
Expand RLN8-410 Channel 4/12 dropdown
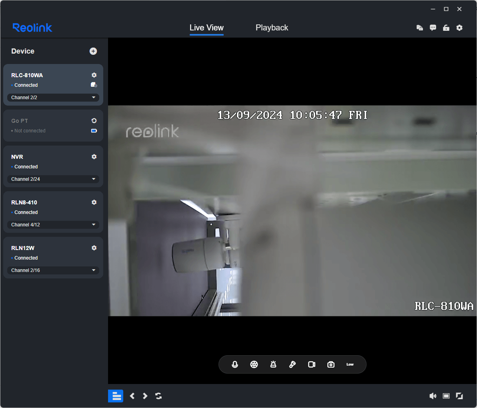[53, 225]
